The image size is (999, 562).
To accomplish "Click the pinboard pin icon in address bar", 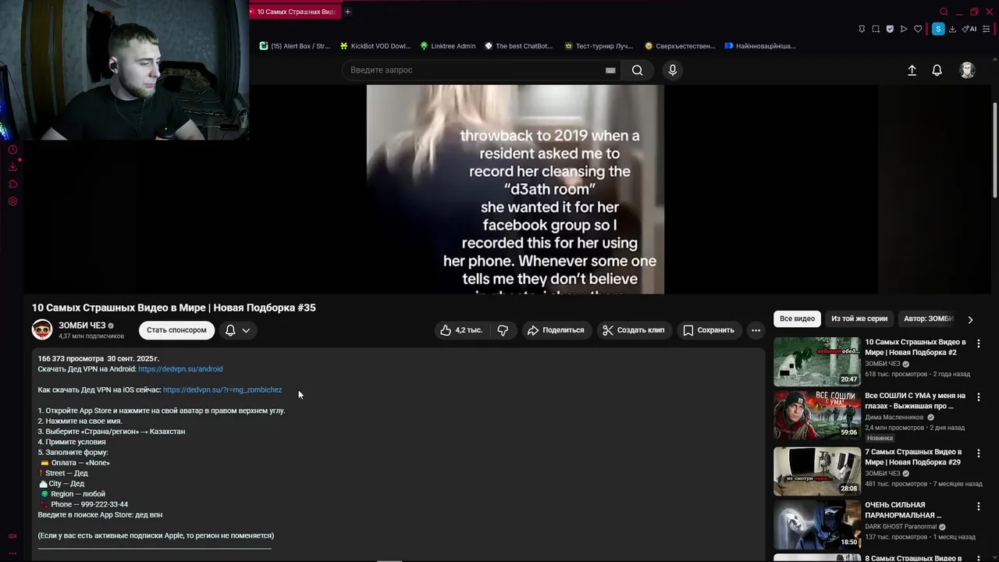I will pos(862,29).
